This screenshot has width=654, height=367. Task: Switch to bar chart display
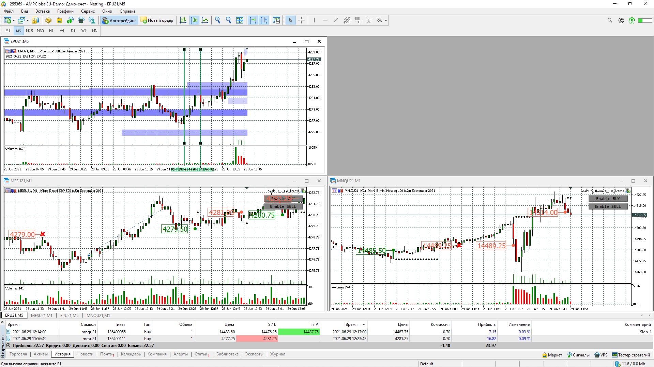click(183, 20)
